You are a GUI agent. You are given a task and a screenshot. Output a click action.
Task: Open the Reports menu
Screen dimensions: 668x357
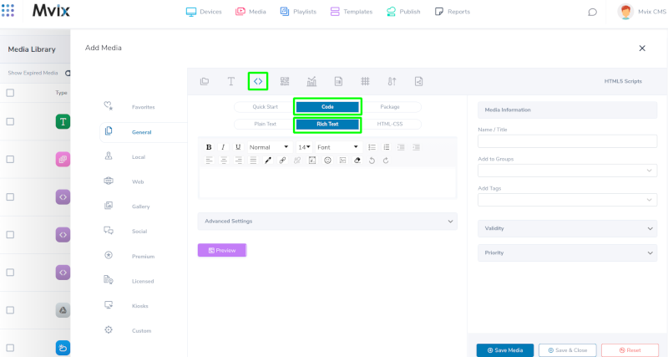click(453, 12)
